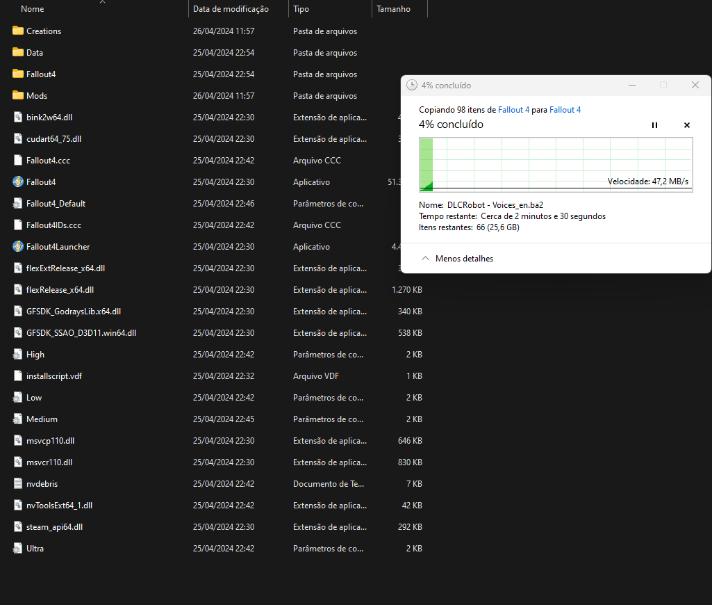Click the msvcr110.dll file icon
This screenshot has height=605, width=712.
pos(17,462)
